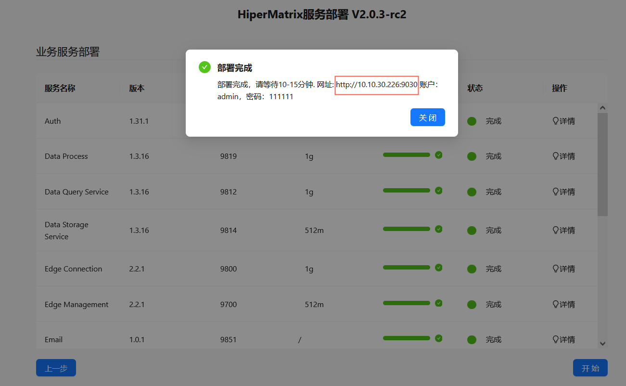Select the Data Query Service name cell
This screenshot has width=626, height=386.
(77, 192)
